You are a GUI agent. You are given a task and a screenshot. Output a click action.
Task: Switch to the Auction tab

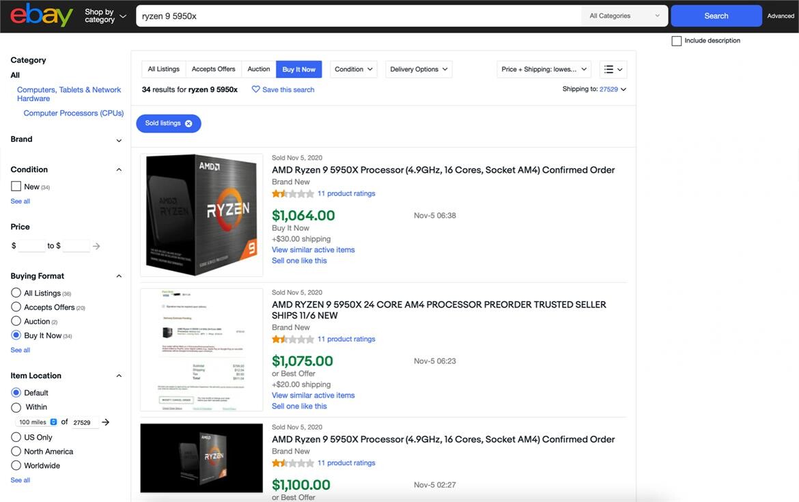coord(257,68)
